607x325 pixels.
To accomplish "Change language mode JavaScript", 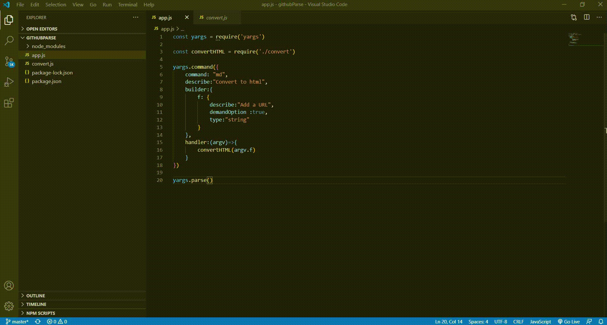I will (x=540, y=322).
